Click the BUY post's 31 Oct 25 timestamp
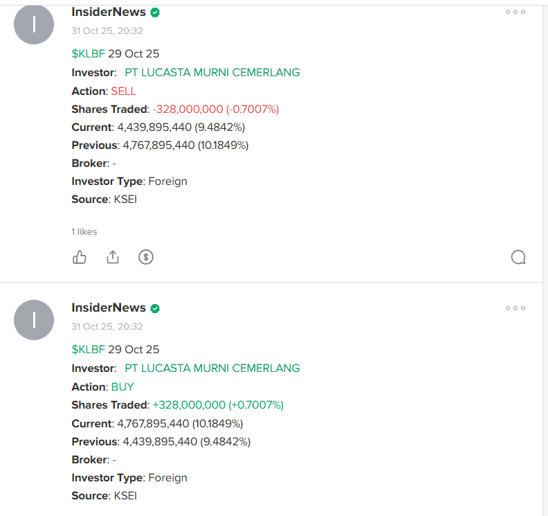The width and height of the screenshot is (548, 516). click(107, 326)
